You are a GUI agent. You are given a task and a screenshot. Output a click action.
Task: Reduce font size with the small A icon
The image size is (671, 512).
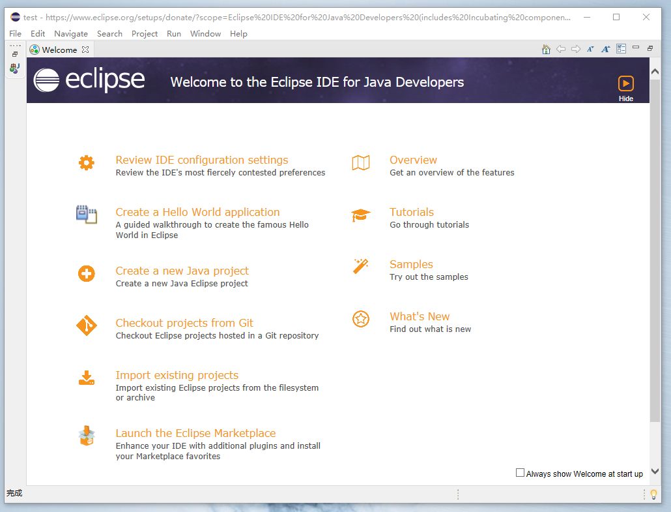tap(591, 50)
